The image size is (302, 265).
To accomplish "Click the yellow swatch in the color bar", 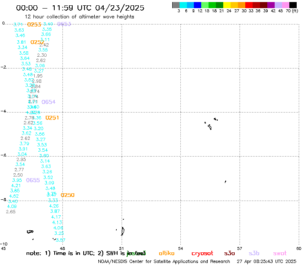I will pyautogui.click(x=227, y=5).
